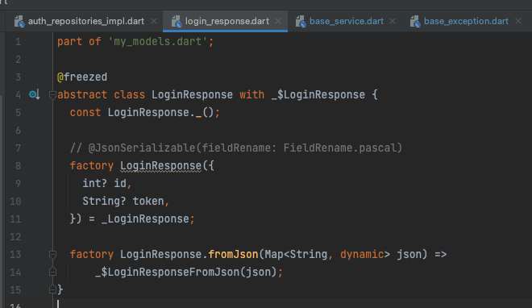The width and height of the screenshot is (532, 308).
Task: Open the base_service.dart tab
Action: coord(347,22)
